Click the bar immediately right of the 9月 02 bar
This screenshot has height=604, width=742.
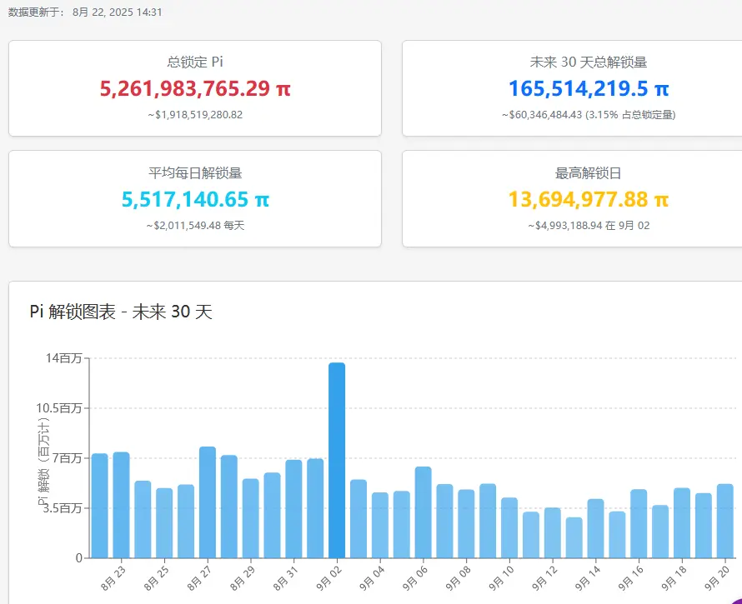click(x=358, y=519)
